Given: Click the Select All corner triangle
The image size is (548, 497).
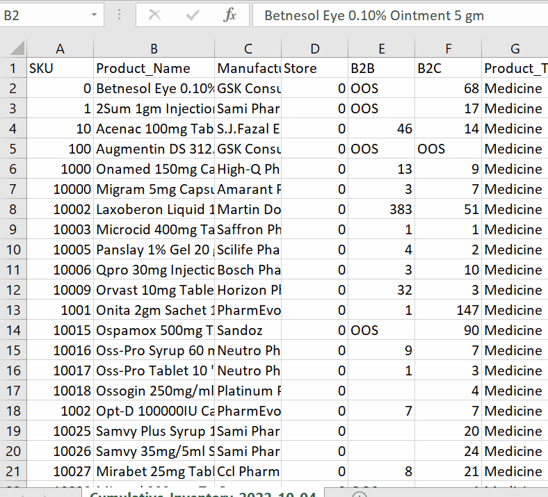Looking at the screenshot, I should point(17,48).
